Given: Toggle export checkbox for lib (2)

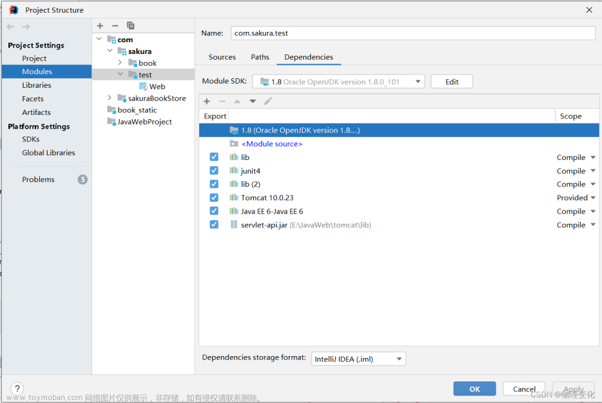Looking at the screenshot, I should [x=214, y=183].
